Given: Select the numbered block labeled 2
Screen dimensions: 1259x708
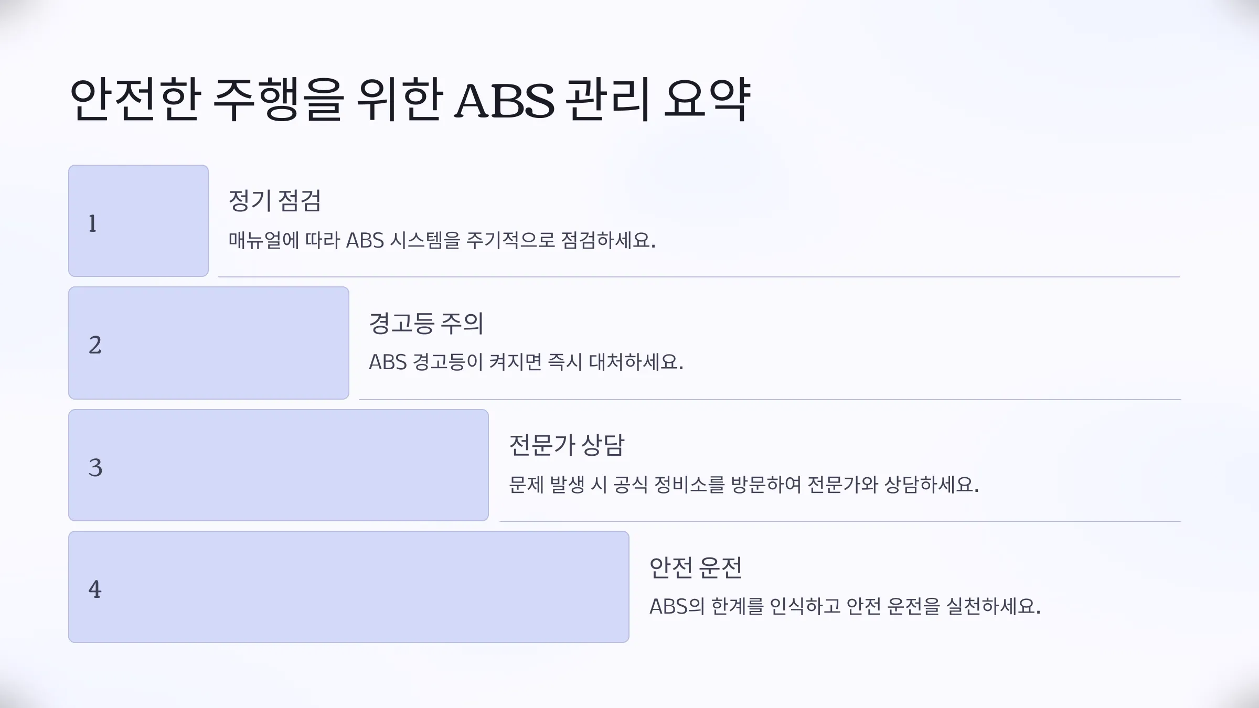Looking at the screenshot, I should click(209, 343).
